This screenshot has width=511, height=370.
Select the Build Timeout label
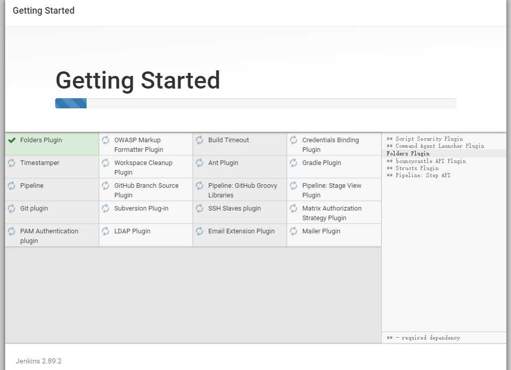(x=228, y=140)
